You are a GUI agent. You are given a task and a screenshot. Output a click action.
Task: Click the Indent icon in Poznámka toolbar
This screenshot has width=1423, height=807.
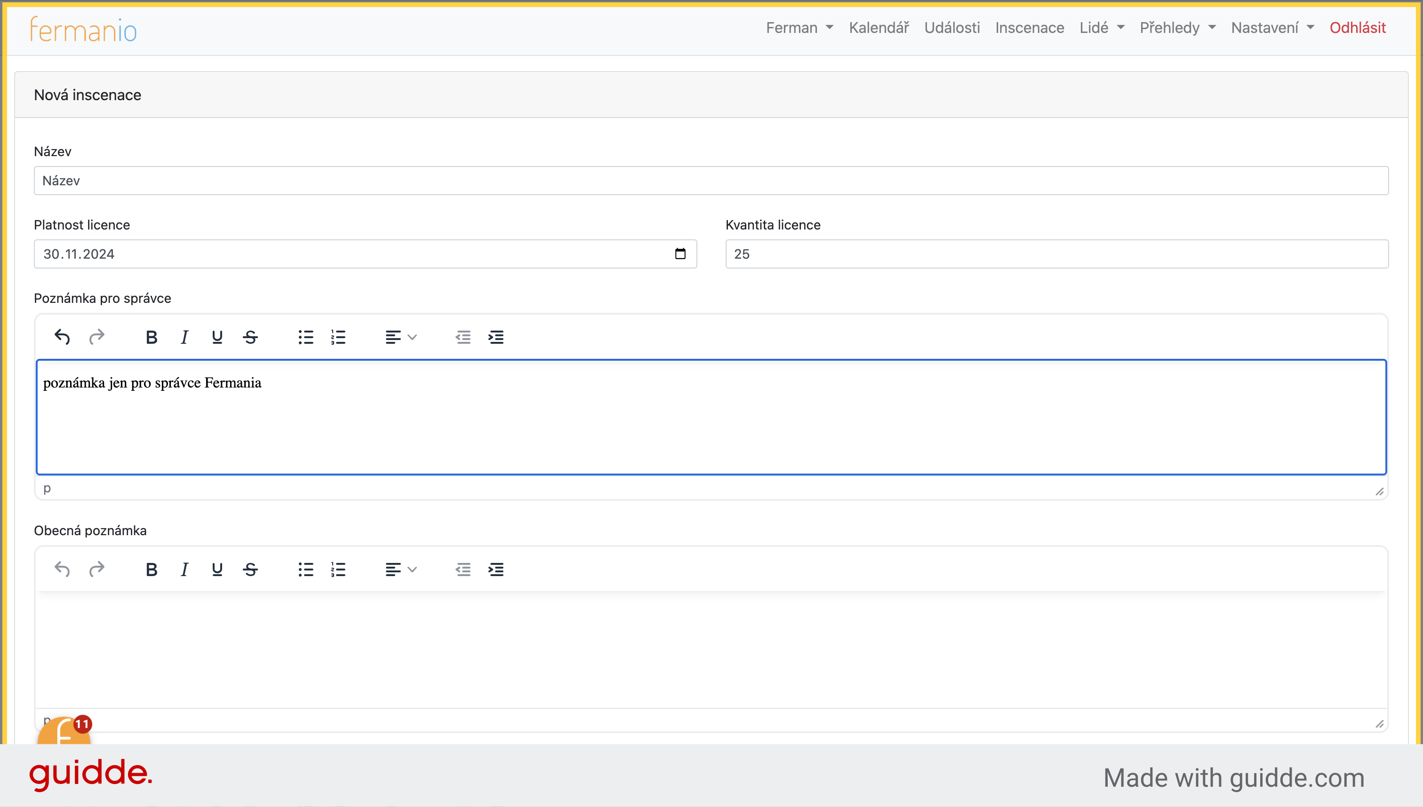coord(496,338)
